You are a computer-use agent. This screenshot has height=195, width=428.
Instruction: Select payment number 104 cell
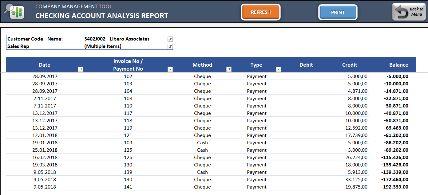point(128,91)
